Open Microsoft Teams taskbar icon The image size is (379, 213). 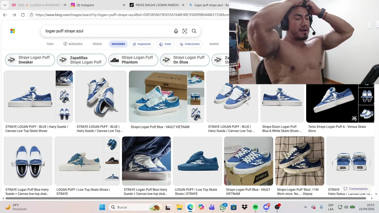[212, 207]
